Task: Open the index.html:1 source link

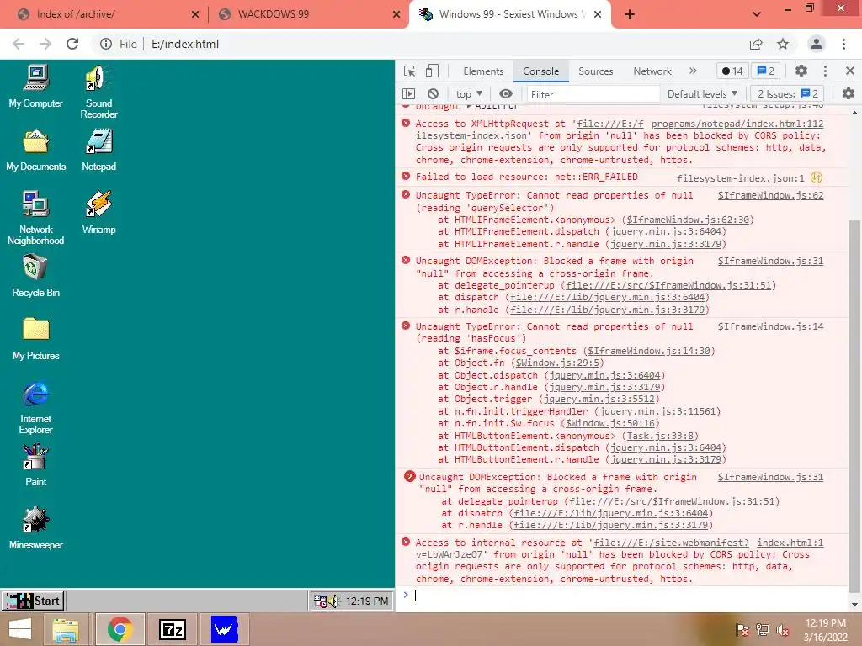Action: click(x=790, y=543)
